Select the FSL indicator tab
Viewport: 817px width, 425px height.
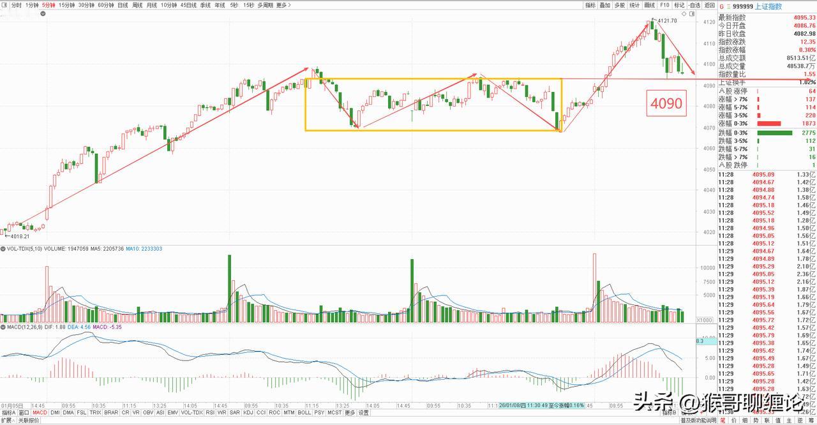[82, 413]
